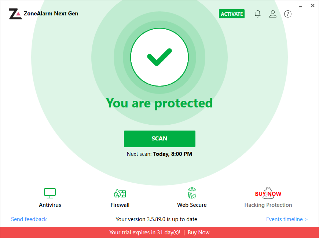The image size is (319, 238).
Task: Select the Hacking Protection label
Action: 268,205
